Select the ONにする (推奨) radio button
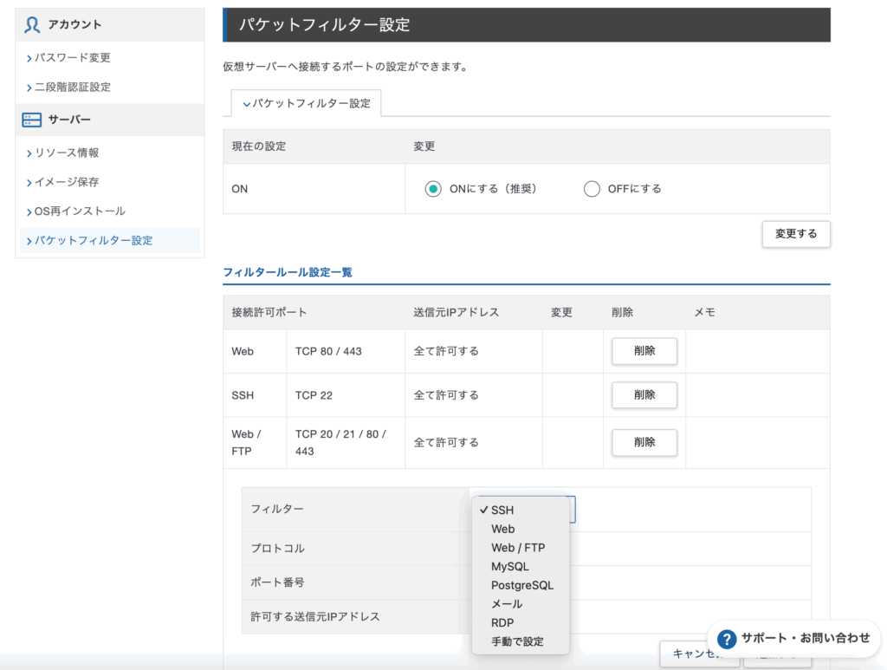Viewport: 887px width, 670px height. [x=433, y=189]
